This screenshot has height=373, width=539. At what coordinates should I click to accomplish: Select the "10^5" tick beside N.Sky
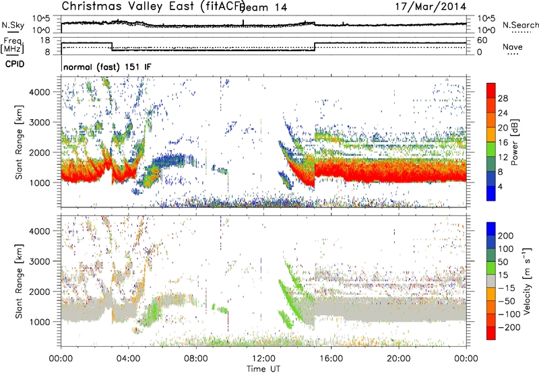41,19
